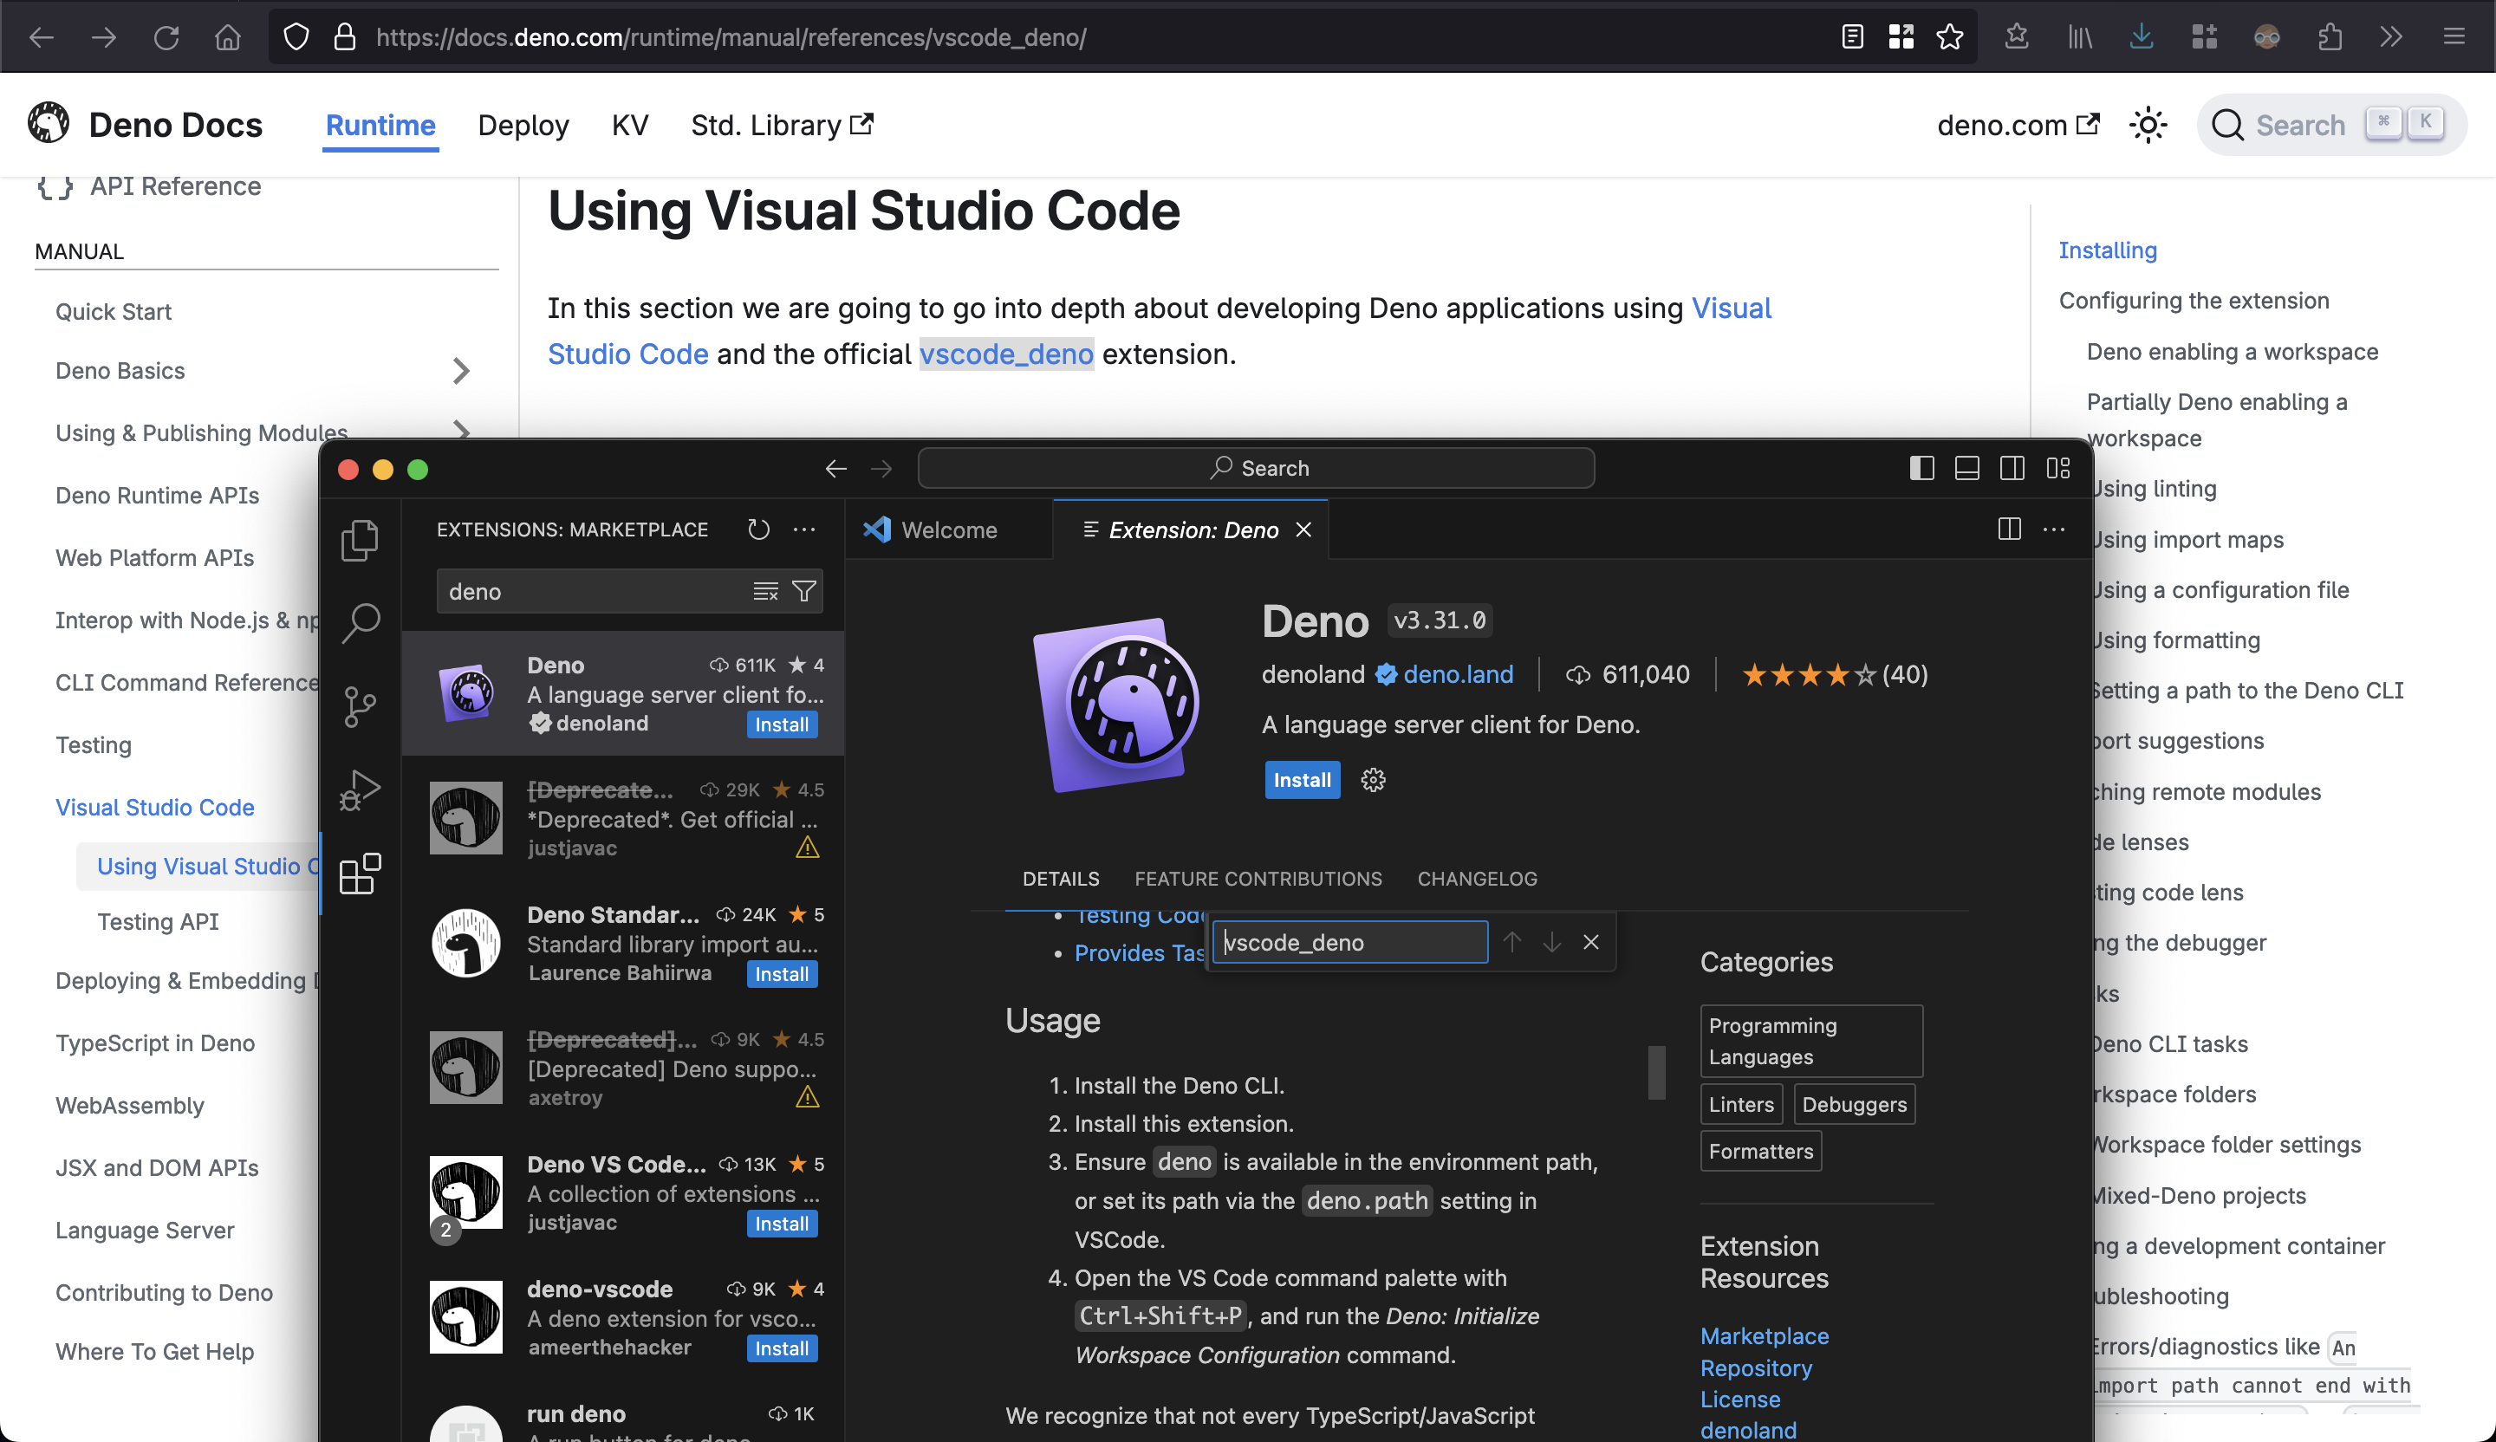Screen dimensions: 2496x1442
Task: Show more Firefox toolbar items chevron
Action: click(2391, 37)
